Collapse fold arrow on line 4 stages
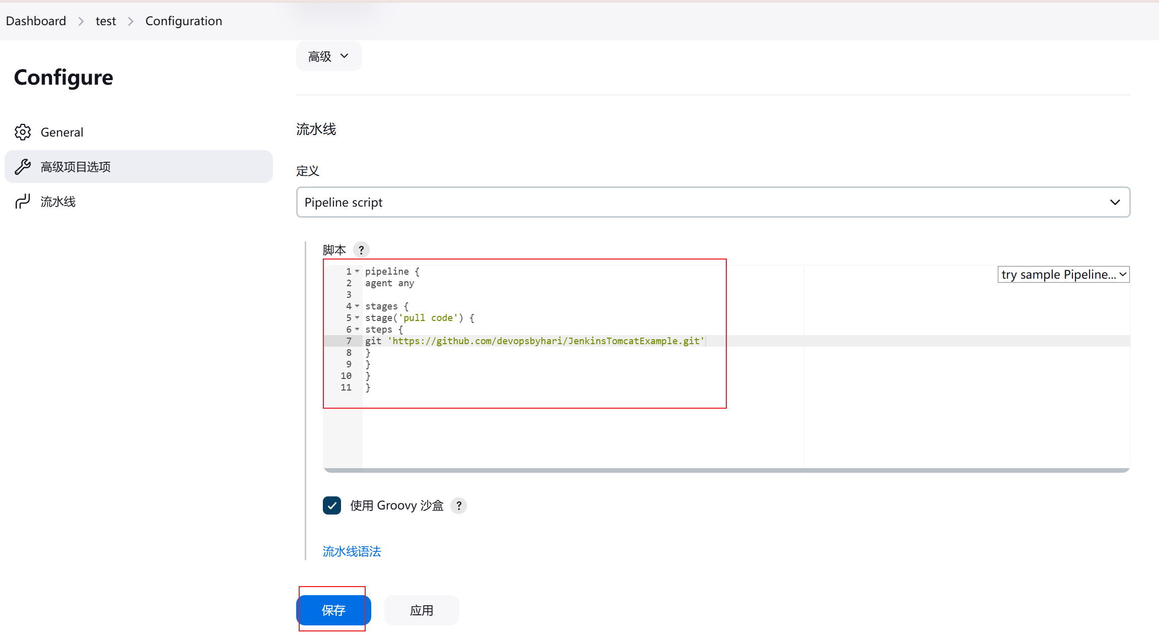This screenshot has width=1159, height=640. click(357, 306)
